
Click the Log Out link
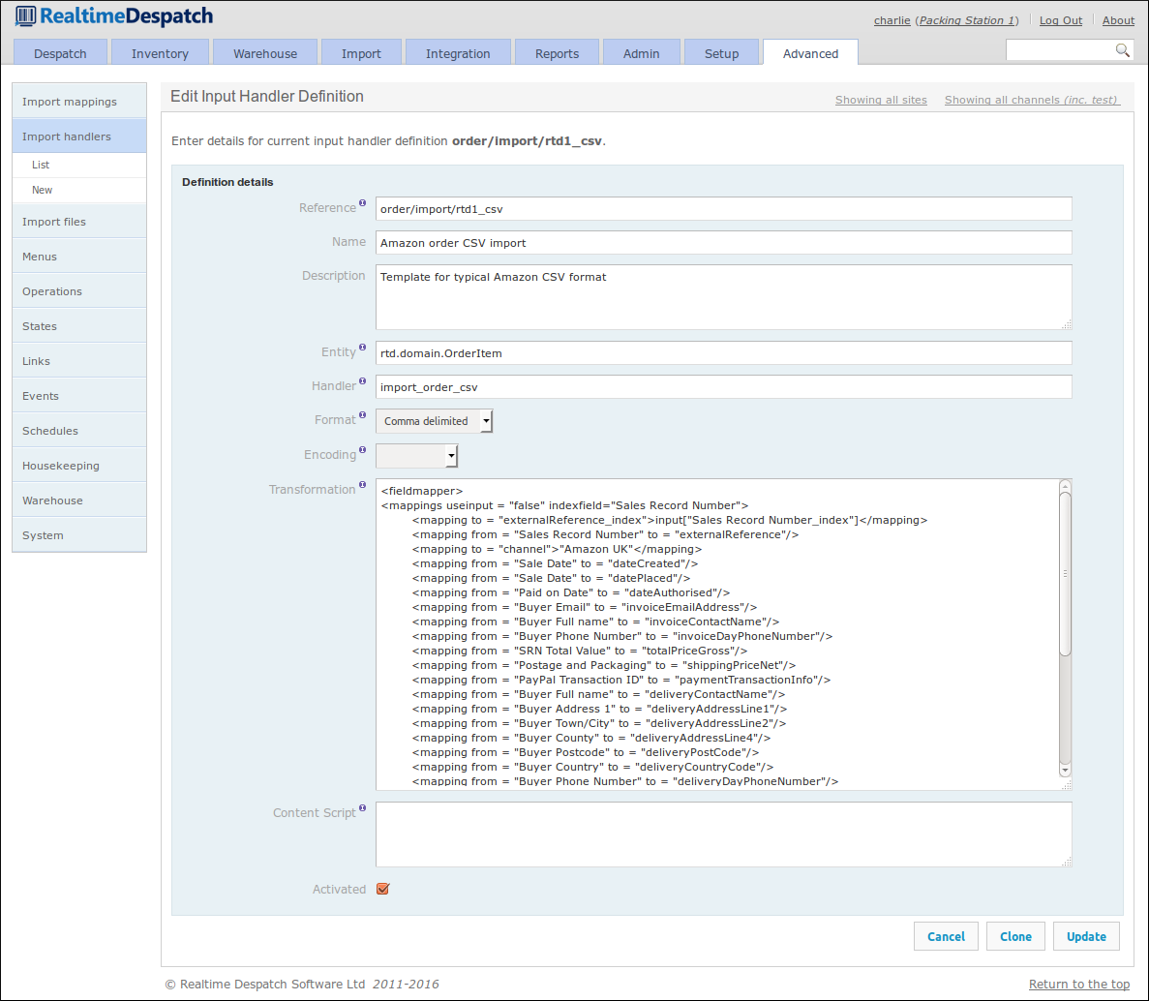pyautogui.click(x=1060, y=20)
